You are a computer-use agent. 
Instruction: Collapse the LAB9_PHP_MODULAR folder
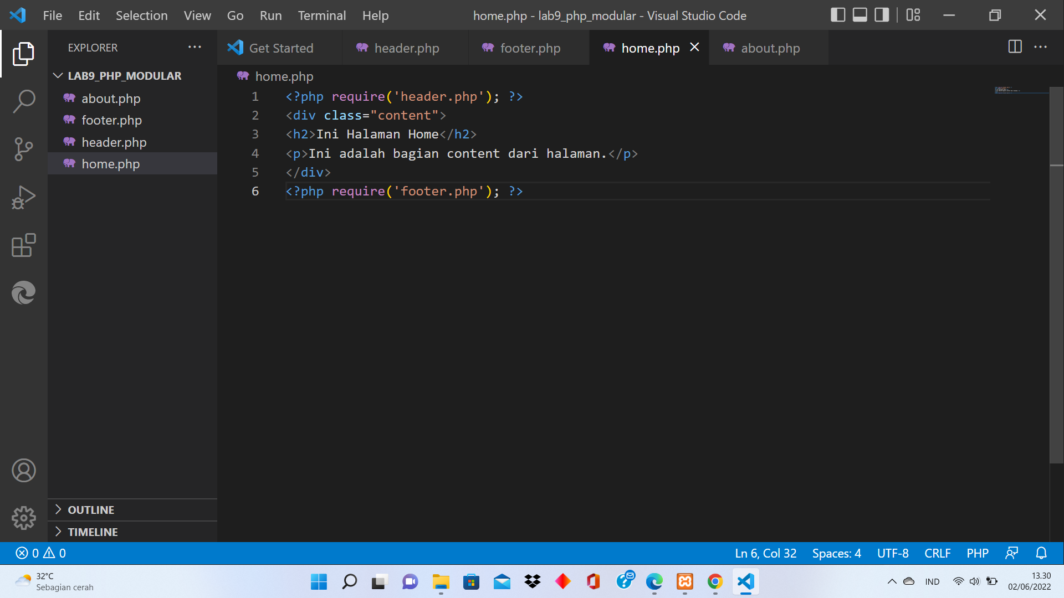pyautogui.click(x=58, y=75)
